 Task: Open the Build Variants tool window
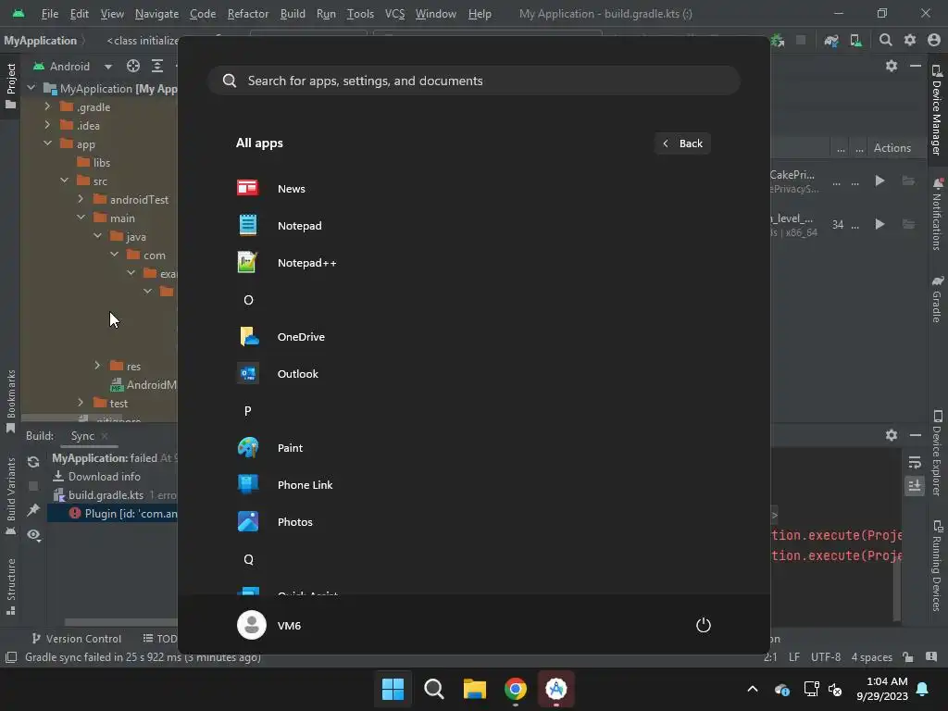(10, 496)
